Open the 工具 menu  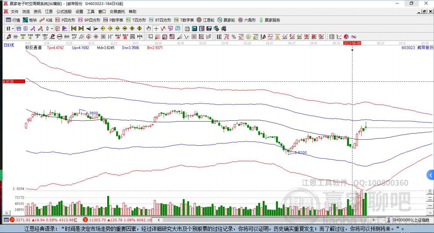coord(91,11)
